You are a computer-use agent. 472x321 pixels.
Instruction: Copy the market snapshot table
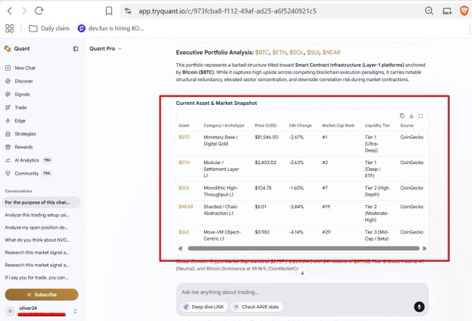pyautogui.click(x=402, y=116)
